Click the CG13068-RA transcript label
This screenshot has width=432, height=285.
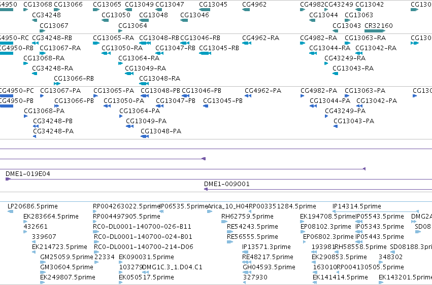(x=44, y=58)
